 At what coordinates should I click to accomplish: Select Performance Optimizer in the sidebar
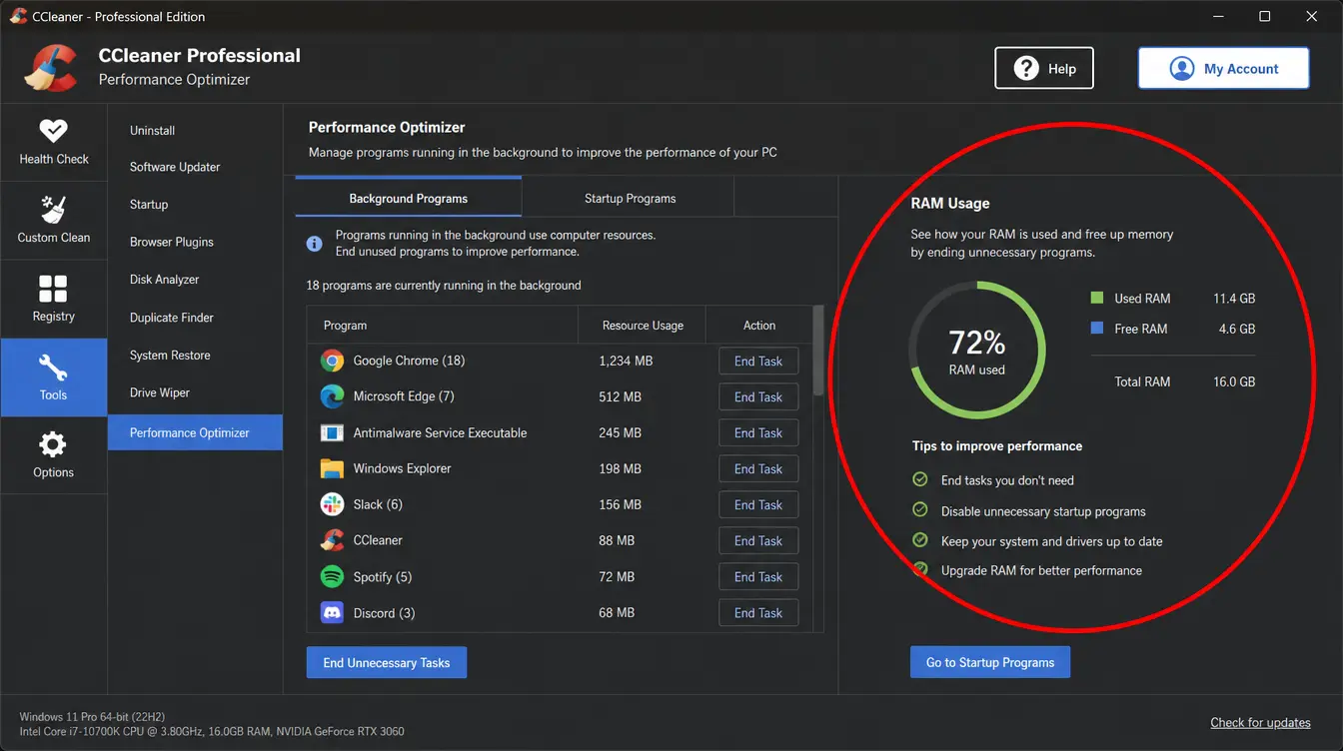195,432
